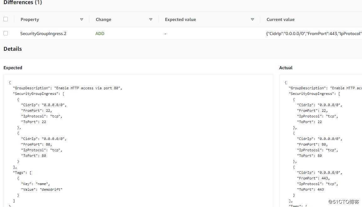Click the GroupDescription line in Expected JSON
The width and height of the screenshot is (362, 207).
point(67,88)
